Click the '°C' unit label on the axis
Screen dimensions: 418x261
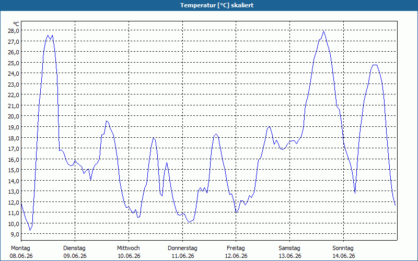[x=16, y=24]
